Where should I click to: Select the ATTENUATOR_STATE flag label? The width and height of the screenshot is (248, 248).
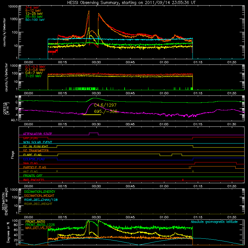38,134
